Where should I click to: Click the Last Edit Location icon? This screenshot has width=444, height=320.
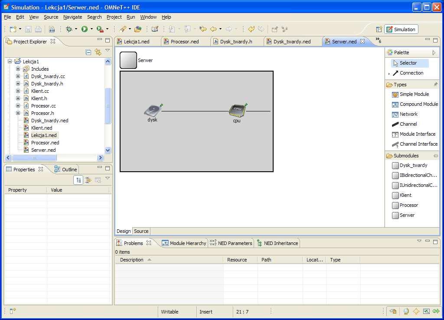click(x=203, y=29)
